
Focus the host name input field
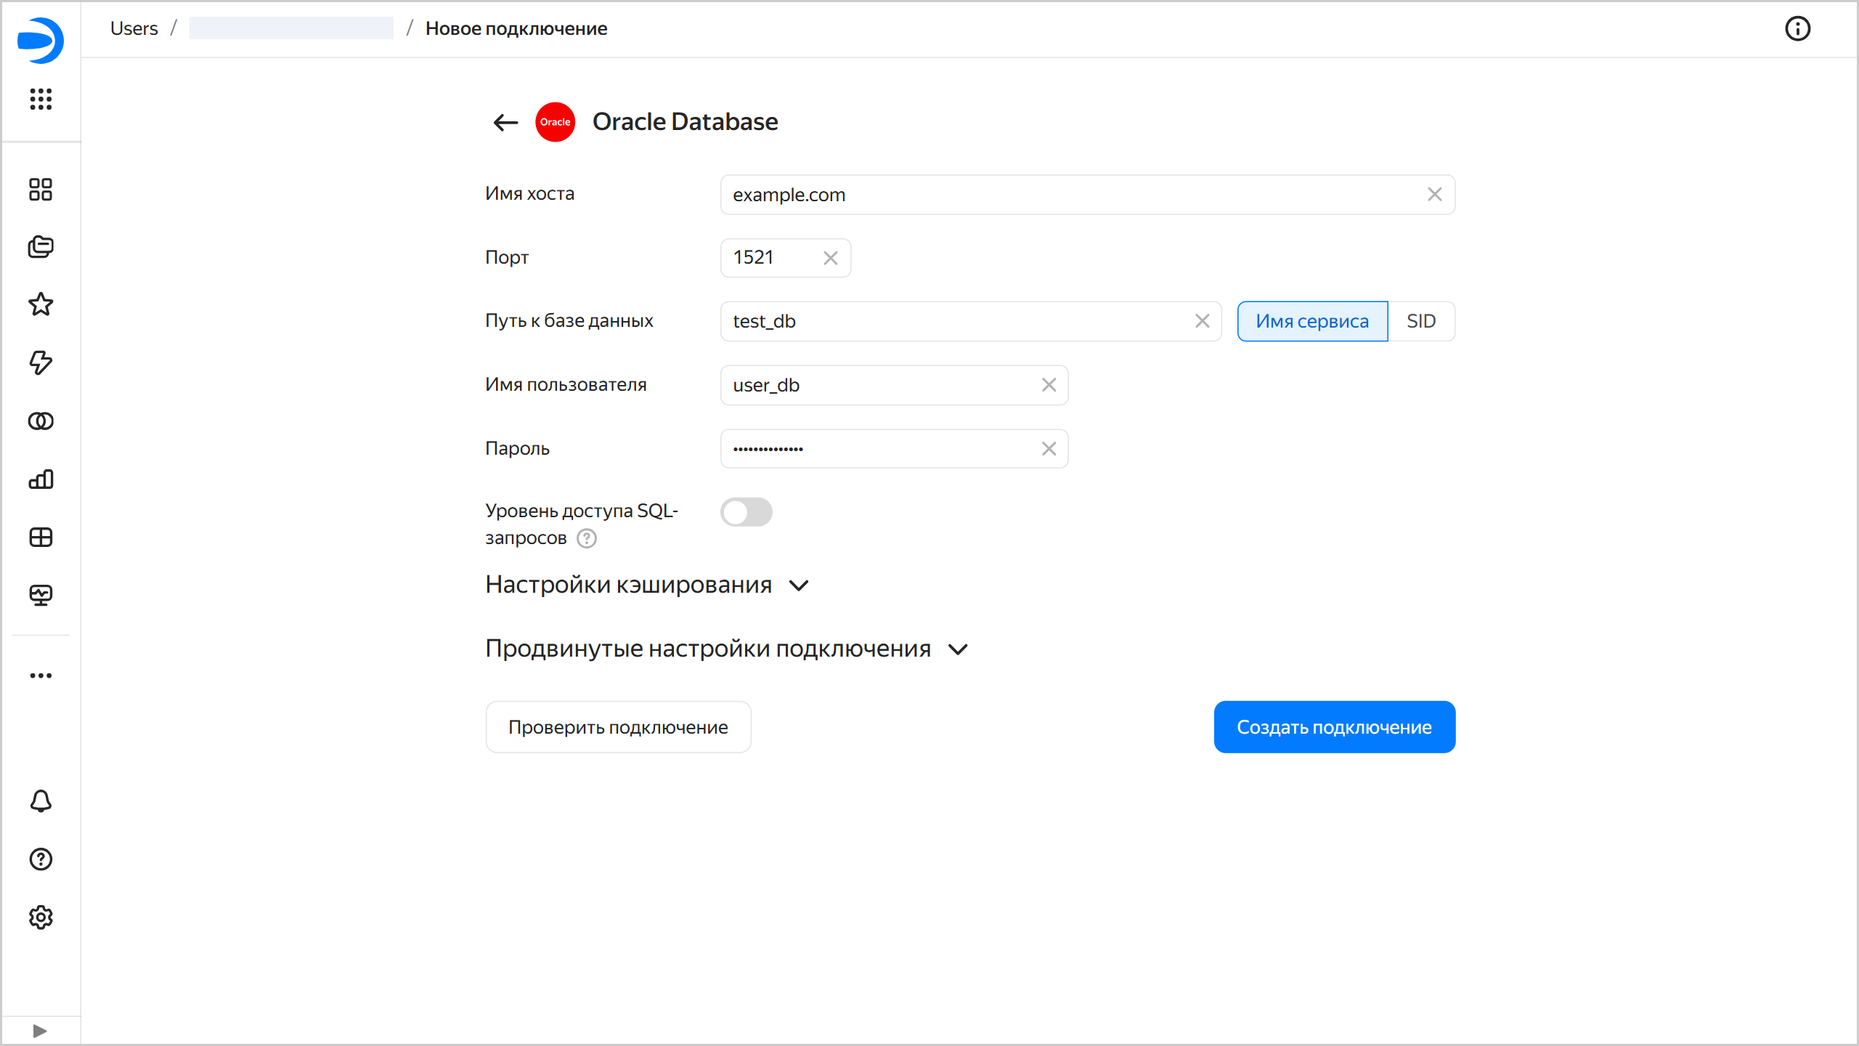(x=1088, y=195)
